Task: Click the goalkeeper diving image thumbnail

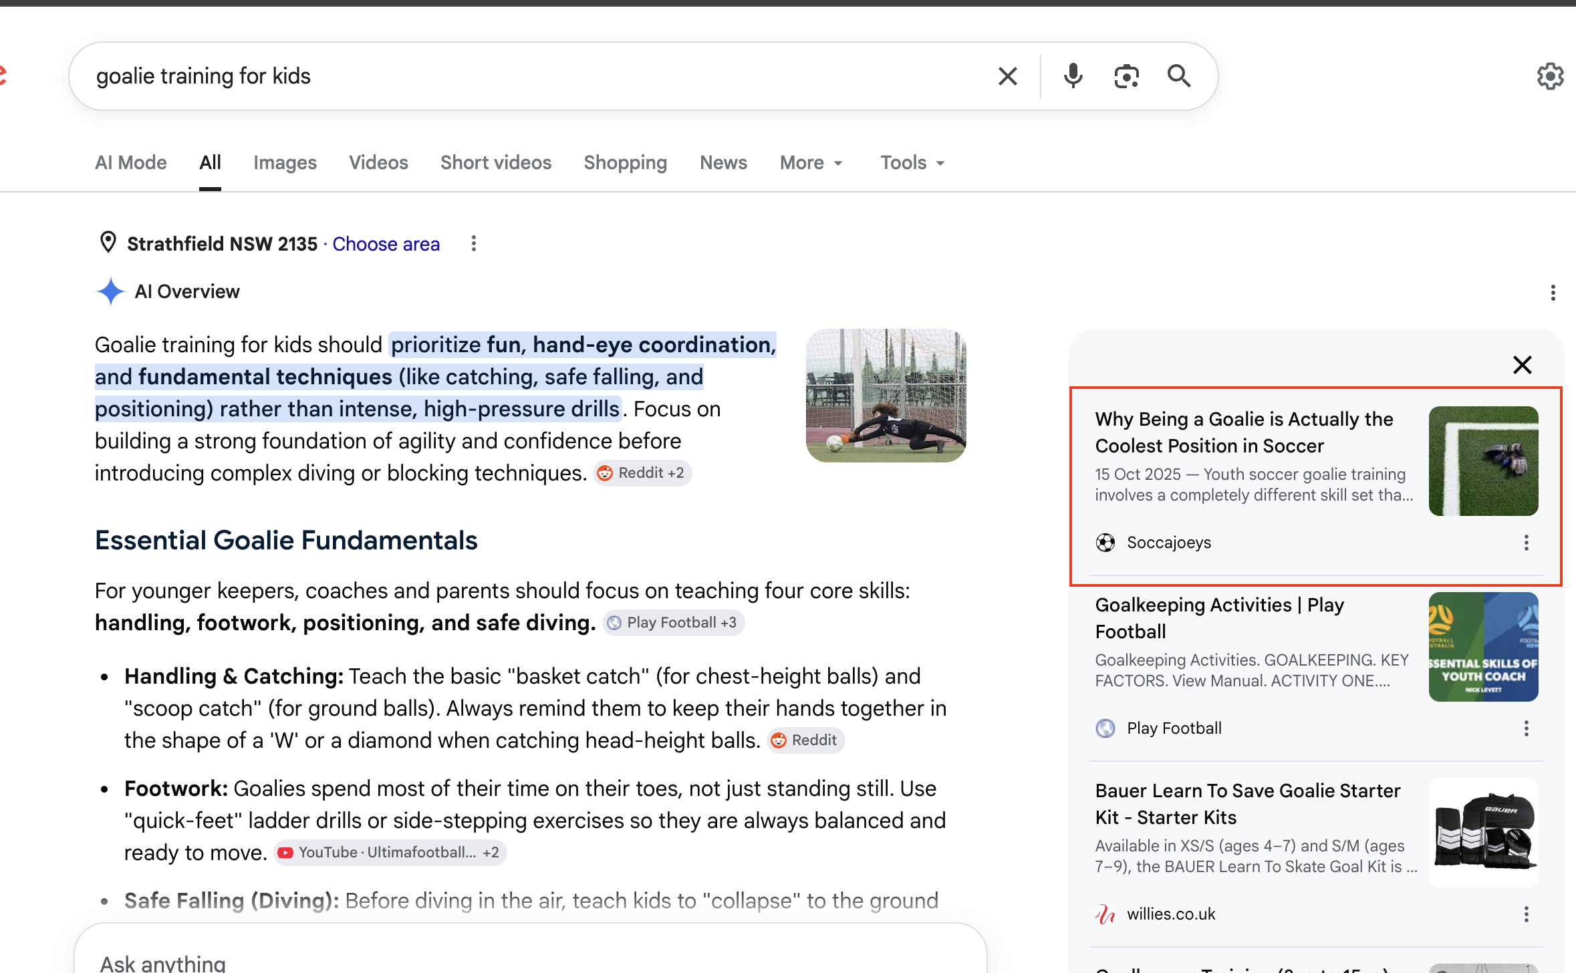Action: (x=886, y=396)
